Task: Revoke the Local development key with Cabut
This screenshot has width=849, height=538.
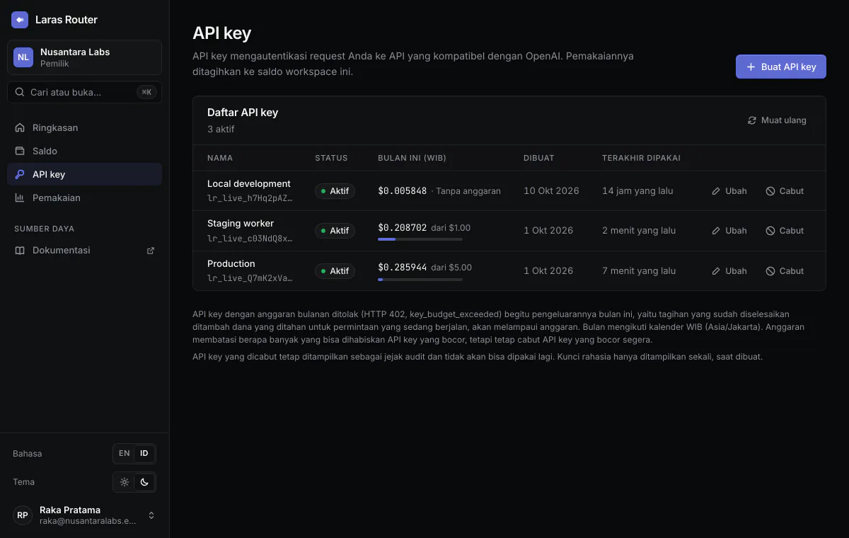Action: pos(785,190)
